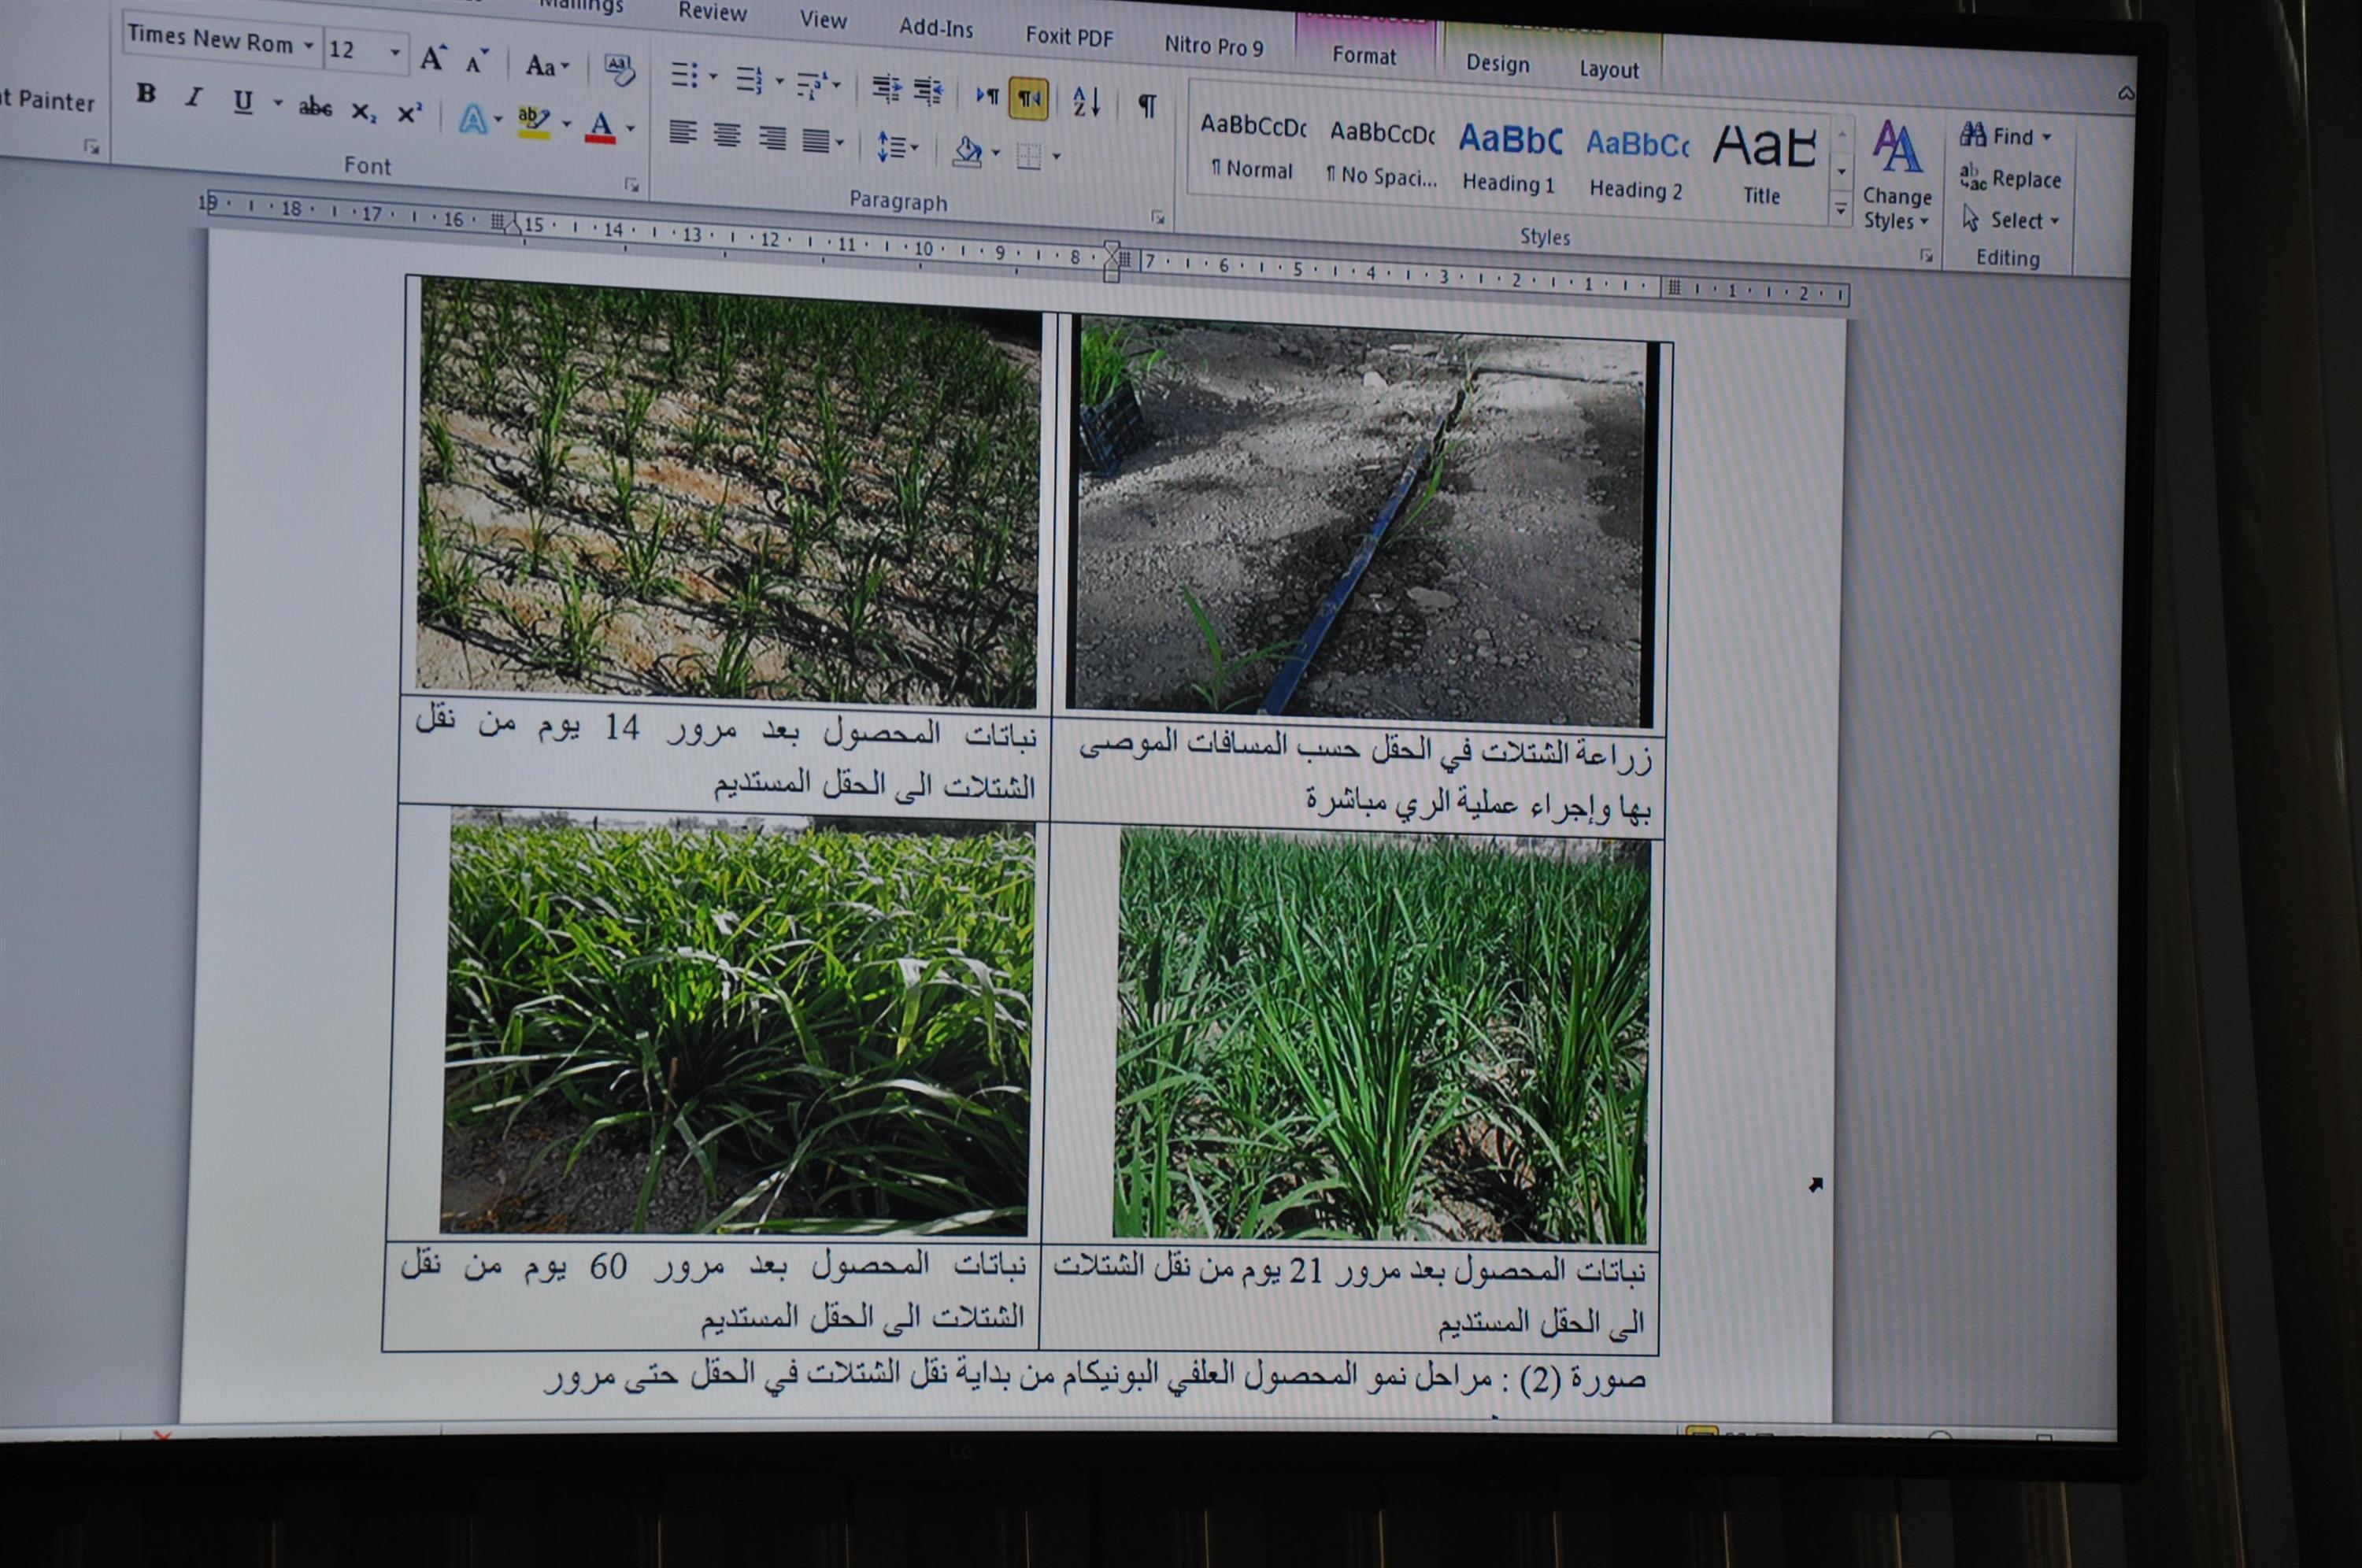Toggle Right-to-Left text direction

tap(1029, 98)
